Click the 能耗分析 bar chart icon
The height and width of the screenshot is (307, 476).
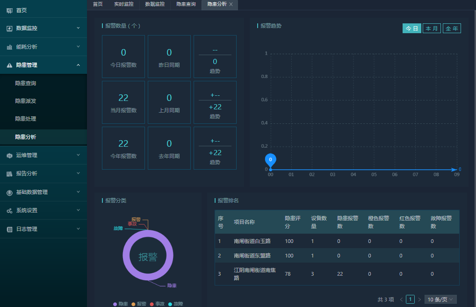pos(9,47)
